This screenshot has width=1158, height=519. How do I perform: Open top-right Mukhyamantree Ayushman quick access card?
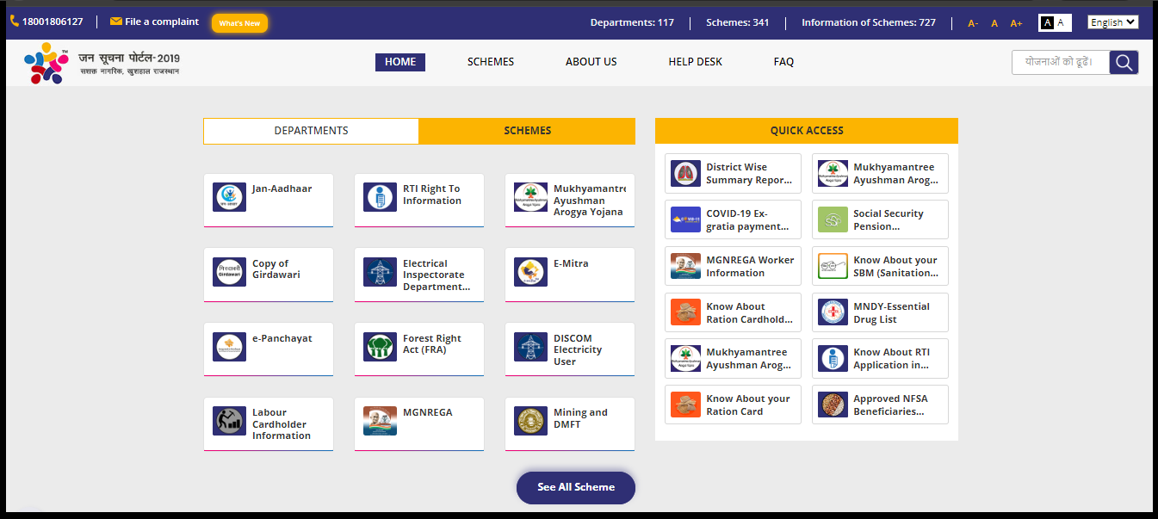pos(880,174)
